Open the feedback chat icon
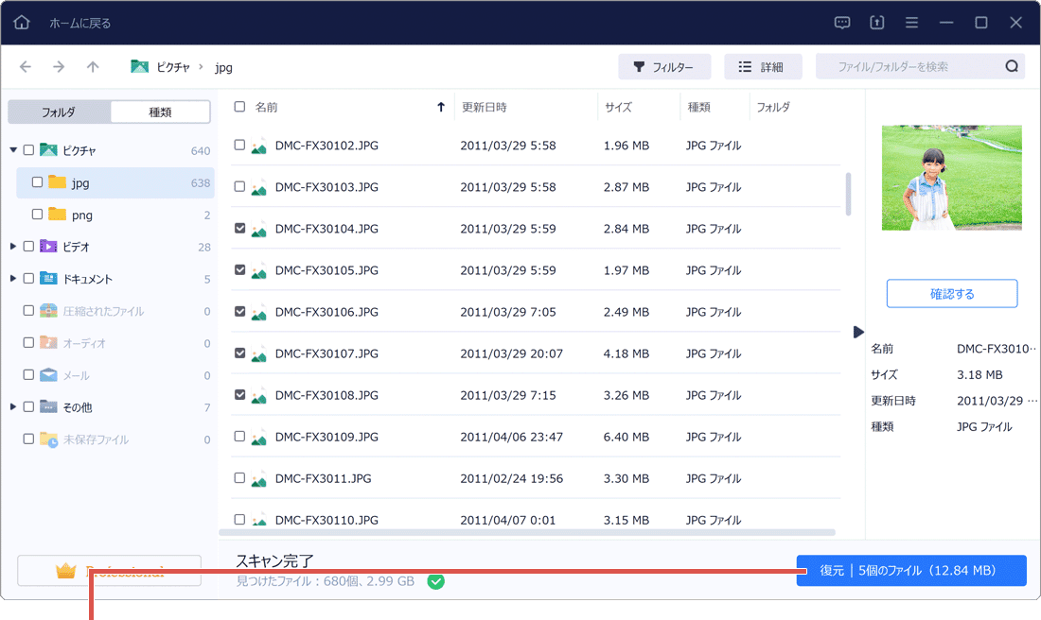 (x=841, y=22)
